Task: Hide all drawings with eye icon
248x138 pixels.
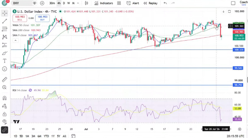Action: point(5,121)
